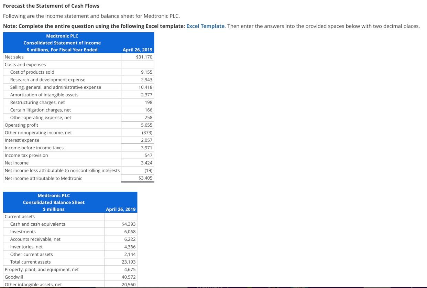Click the 20,560 intangible assets value
This screenshot has width=427, height=288.
click(x=129, y=285)
